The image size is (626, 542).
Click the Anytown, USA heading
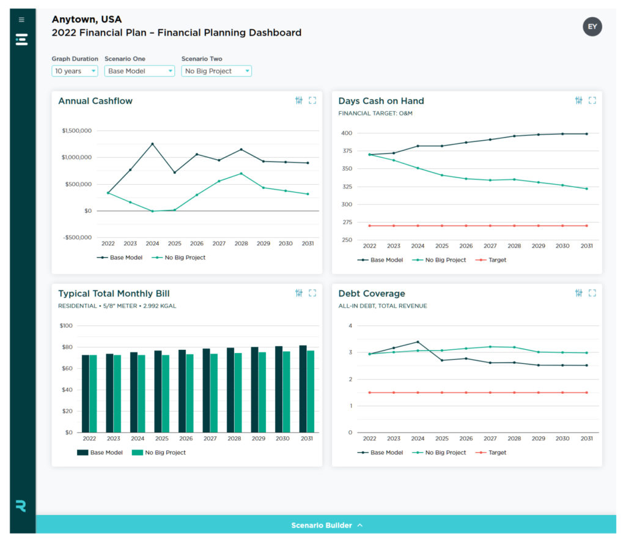[x=87, y=19]
